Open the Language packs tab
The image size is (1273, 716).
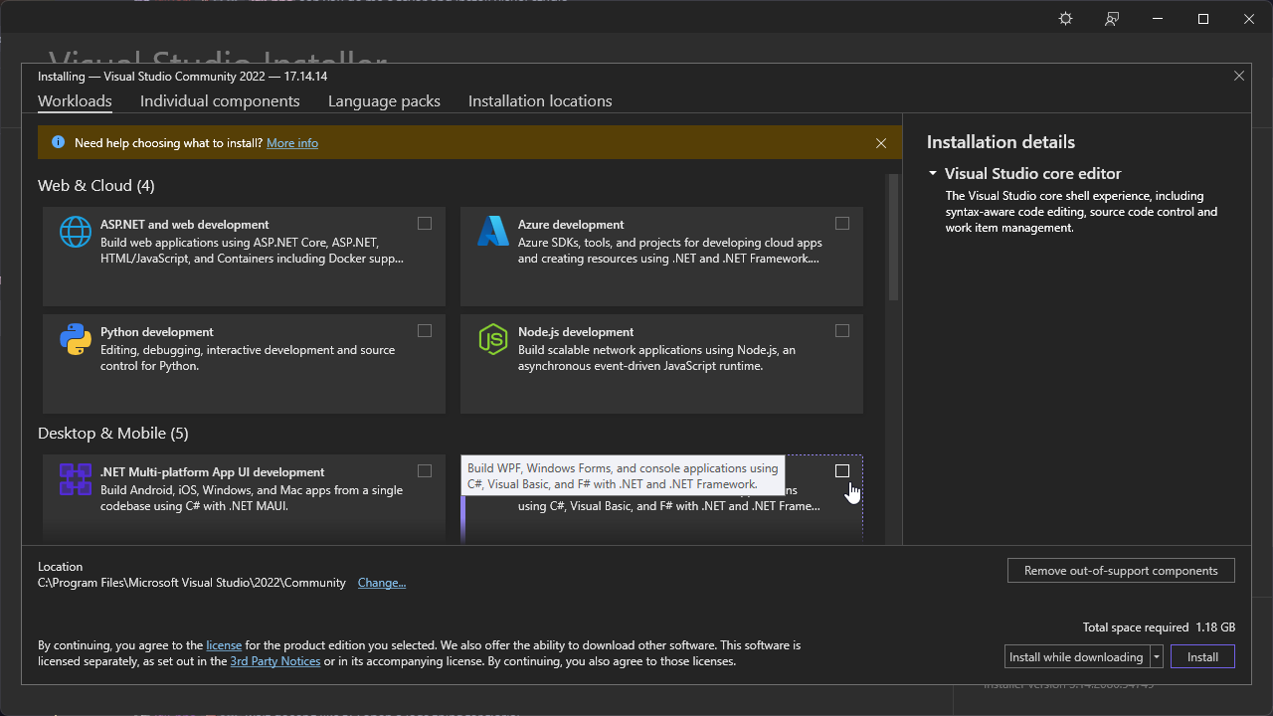click(384, 101)
